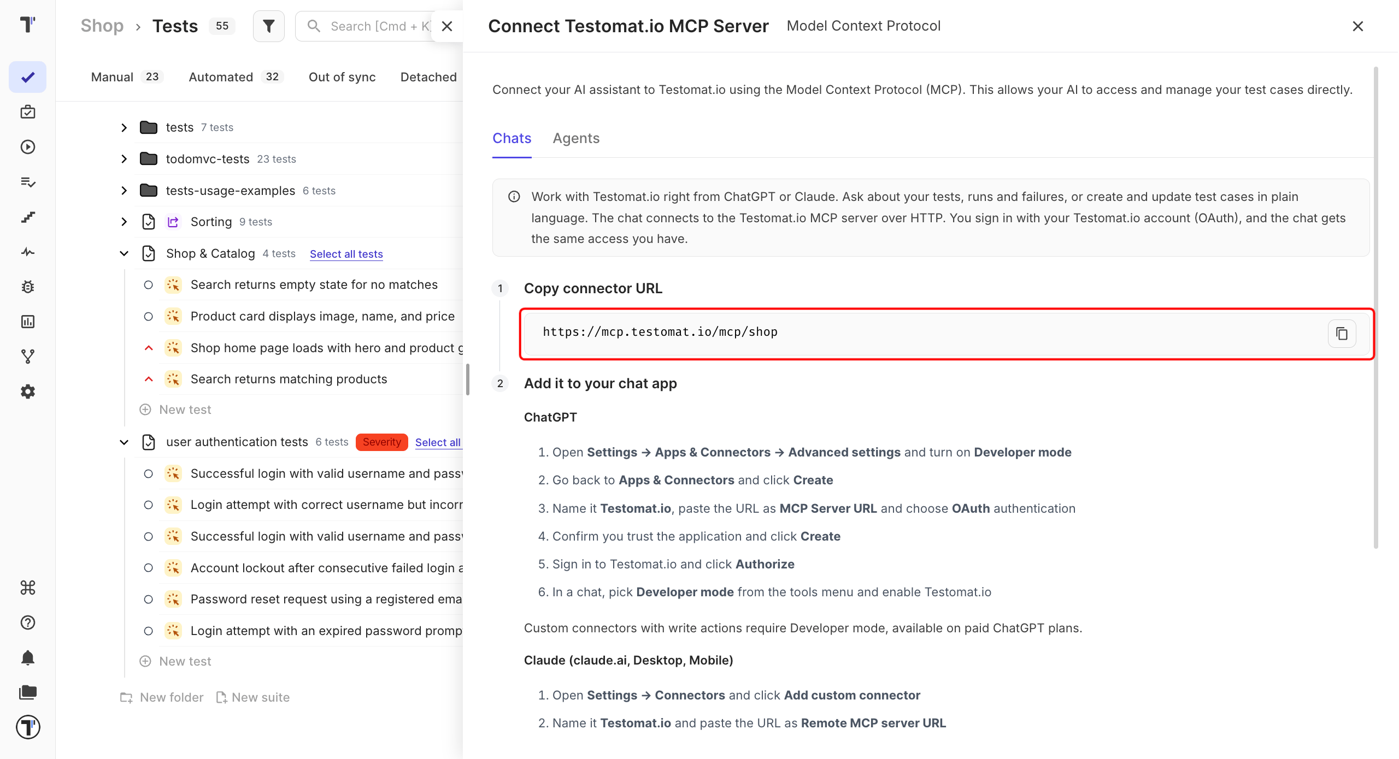The width and height of the screenshot is (1399, 759).
Task: Open the play-circle icon in the sidebar
Action: pos(28,147)
